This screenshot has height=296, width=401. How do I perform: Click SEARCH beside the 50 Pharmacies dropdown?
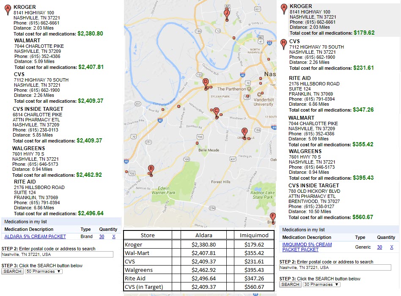point(12,271)
